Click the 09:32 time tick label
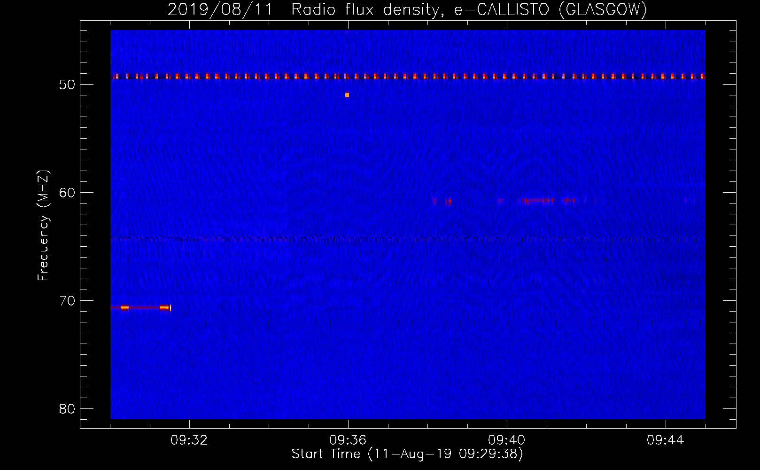This screenshot has height=470, width=760. (x=189, y=440)
